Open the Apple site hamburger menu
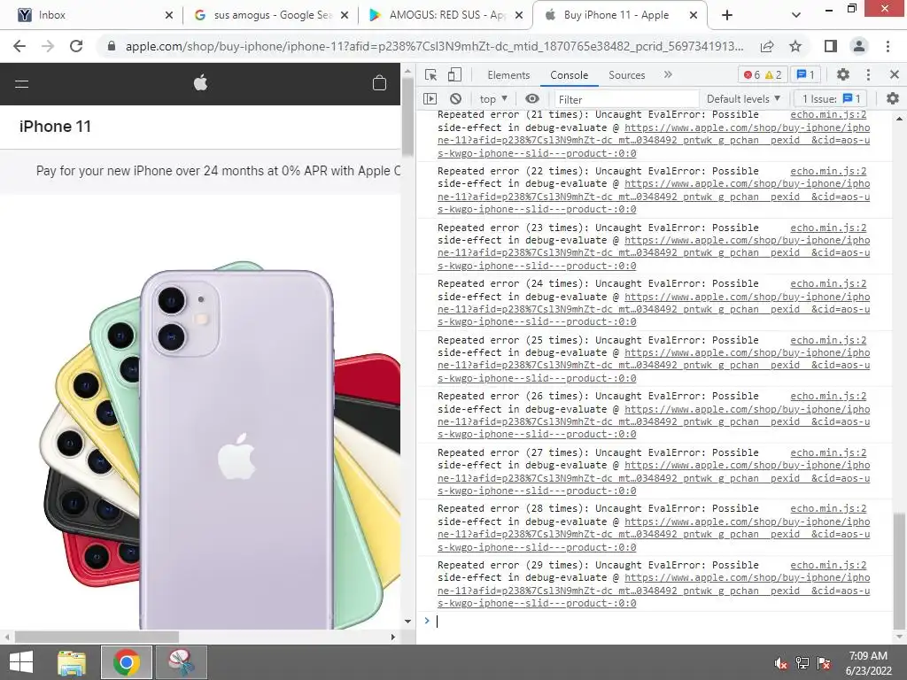The width and height of the screenshot is (907, 680). pos(21,84)
